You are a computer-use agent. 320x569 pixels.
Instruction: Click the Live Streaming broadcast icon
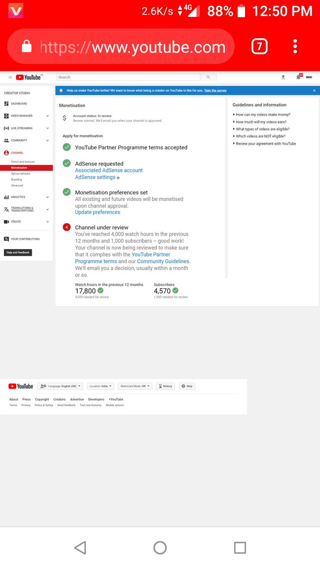pyautogui.click(x=7, y=128)
